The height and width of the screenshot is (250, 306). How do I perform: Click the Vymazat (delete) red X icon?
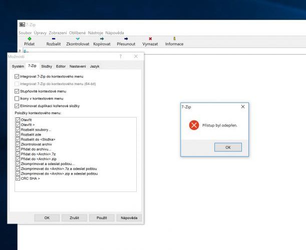pyautogui.click(x=150, y=39)
